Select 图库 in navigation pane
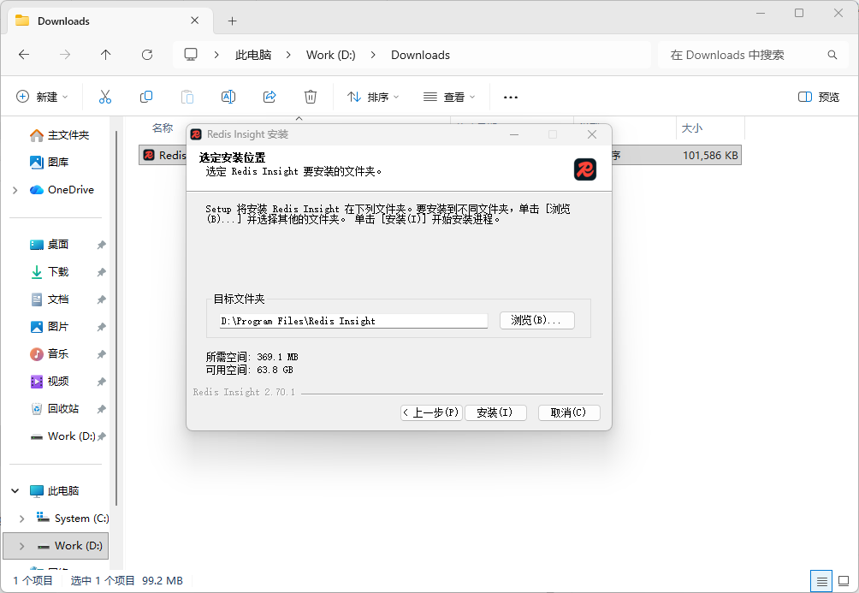 pyautogui.click(x=50, y=163)
